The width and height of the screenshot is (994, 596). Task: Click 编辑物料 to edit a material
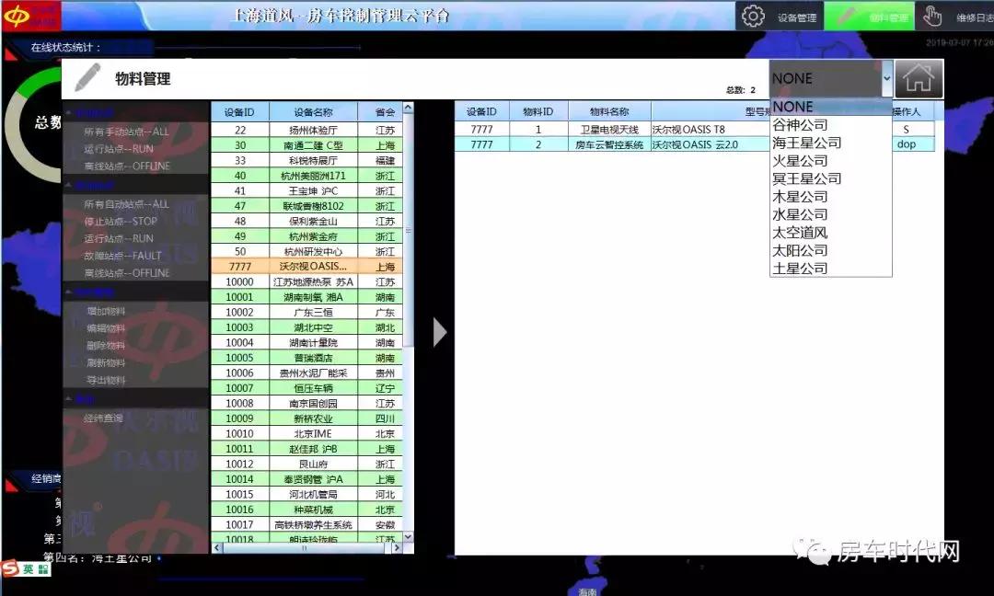pyautogui.click(x=106, y=328)
